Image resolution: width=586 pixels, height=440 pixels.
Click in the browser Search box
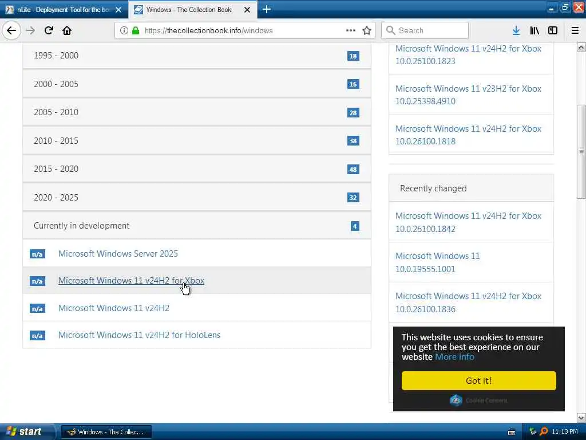425,30
